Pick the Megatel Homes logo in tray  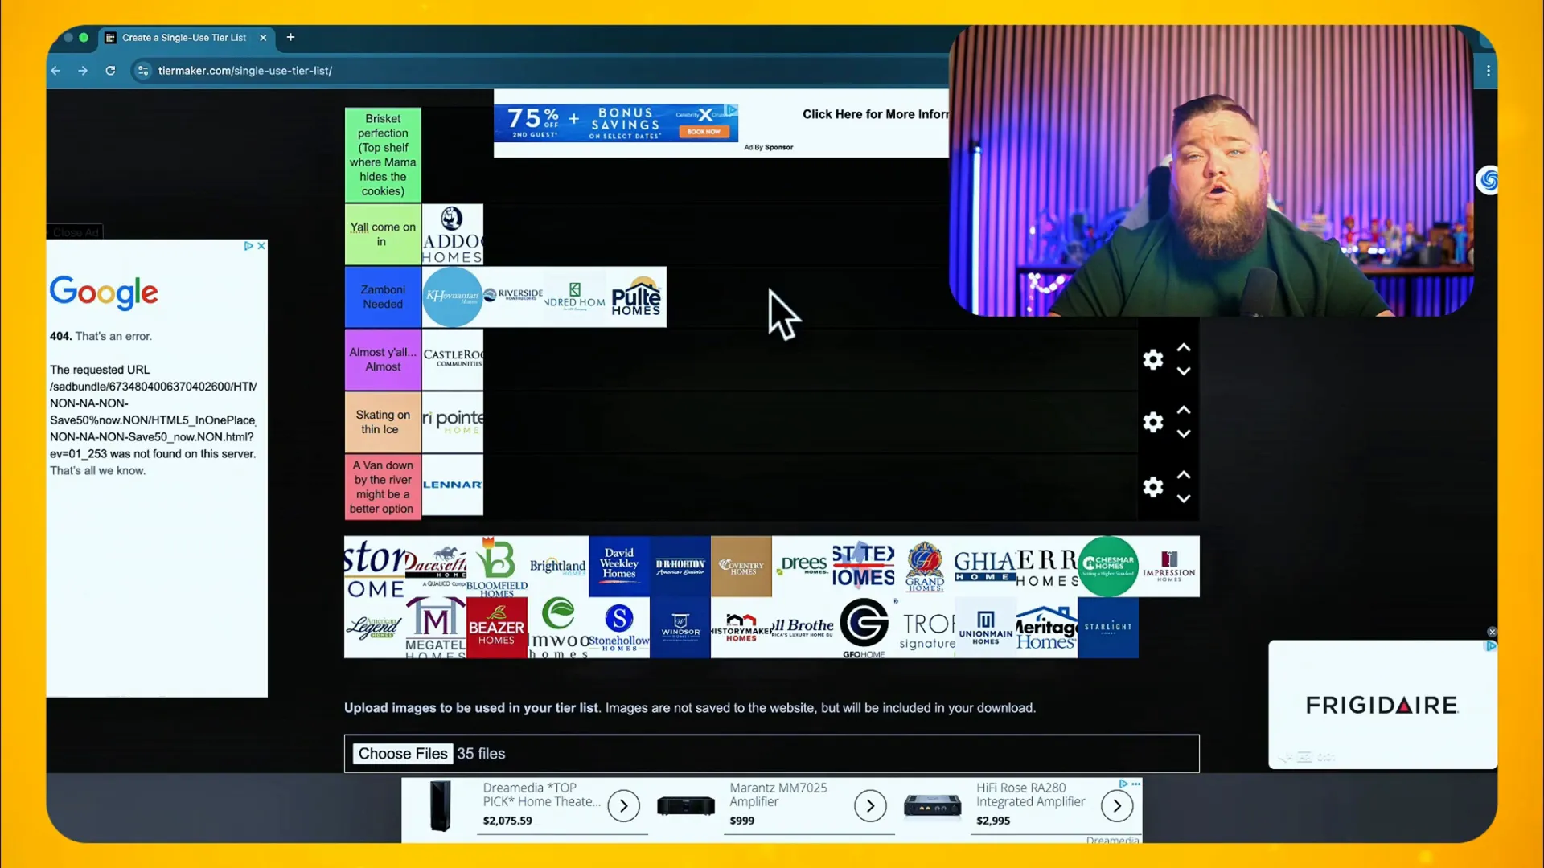click(x=436, y=628)
